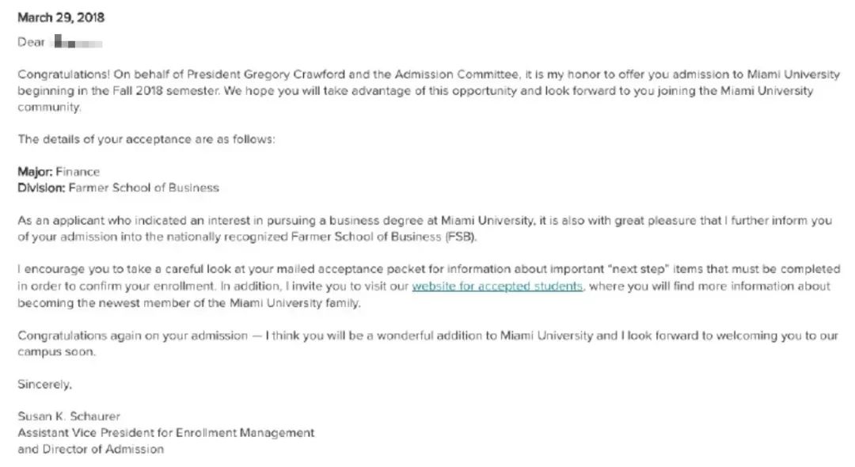Click the blurred recipient name after Dear
Screen dimensions: 855x467
coord(78,42)
